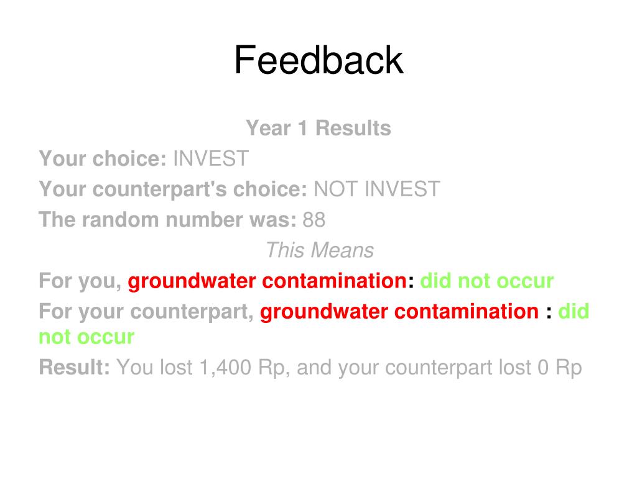Click the 'Your counterpart's choice:' label

tap(173, 189)
